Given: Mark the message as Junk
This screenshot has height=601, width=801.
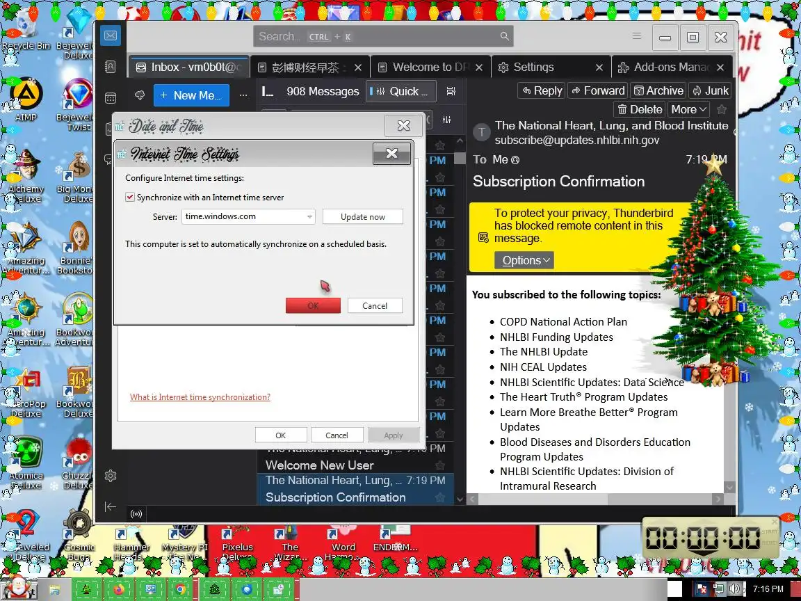Looking at the screenshot, I should (x=710, y=91).
